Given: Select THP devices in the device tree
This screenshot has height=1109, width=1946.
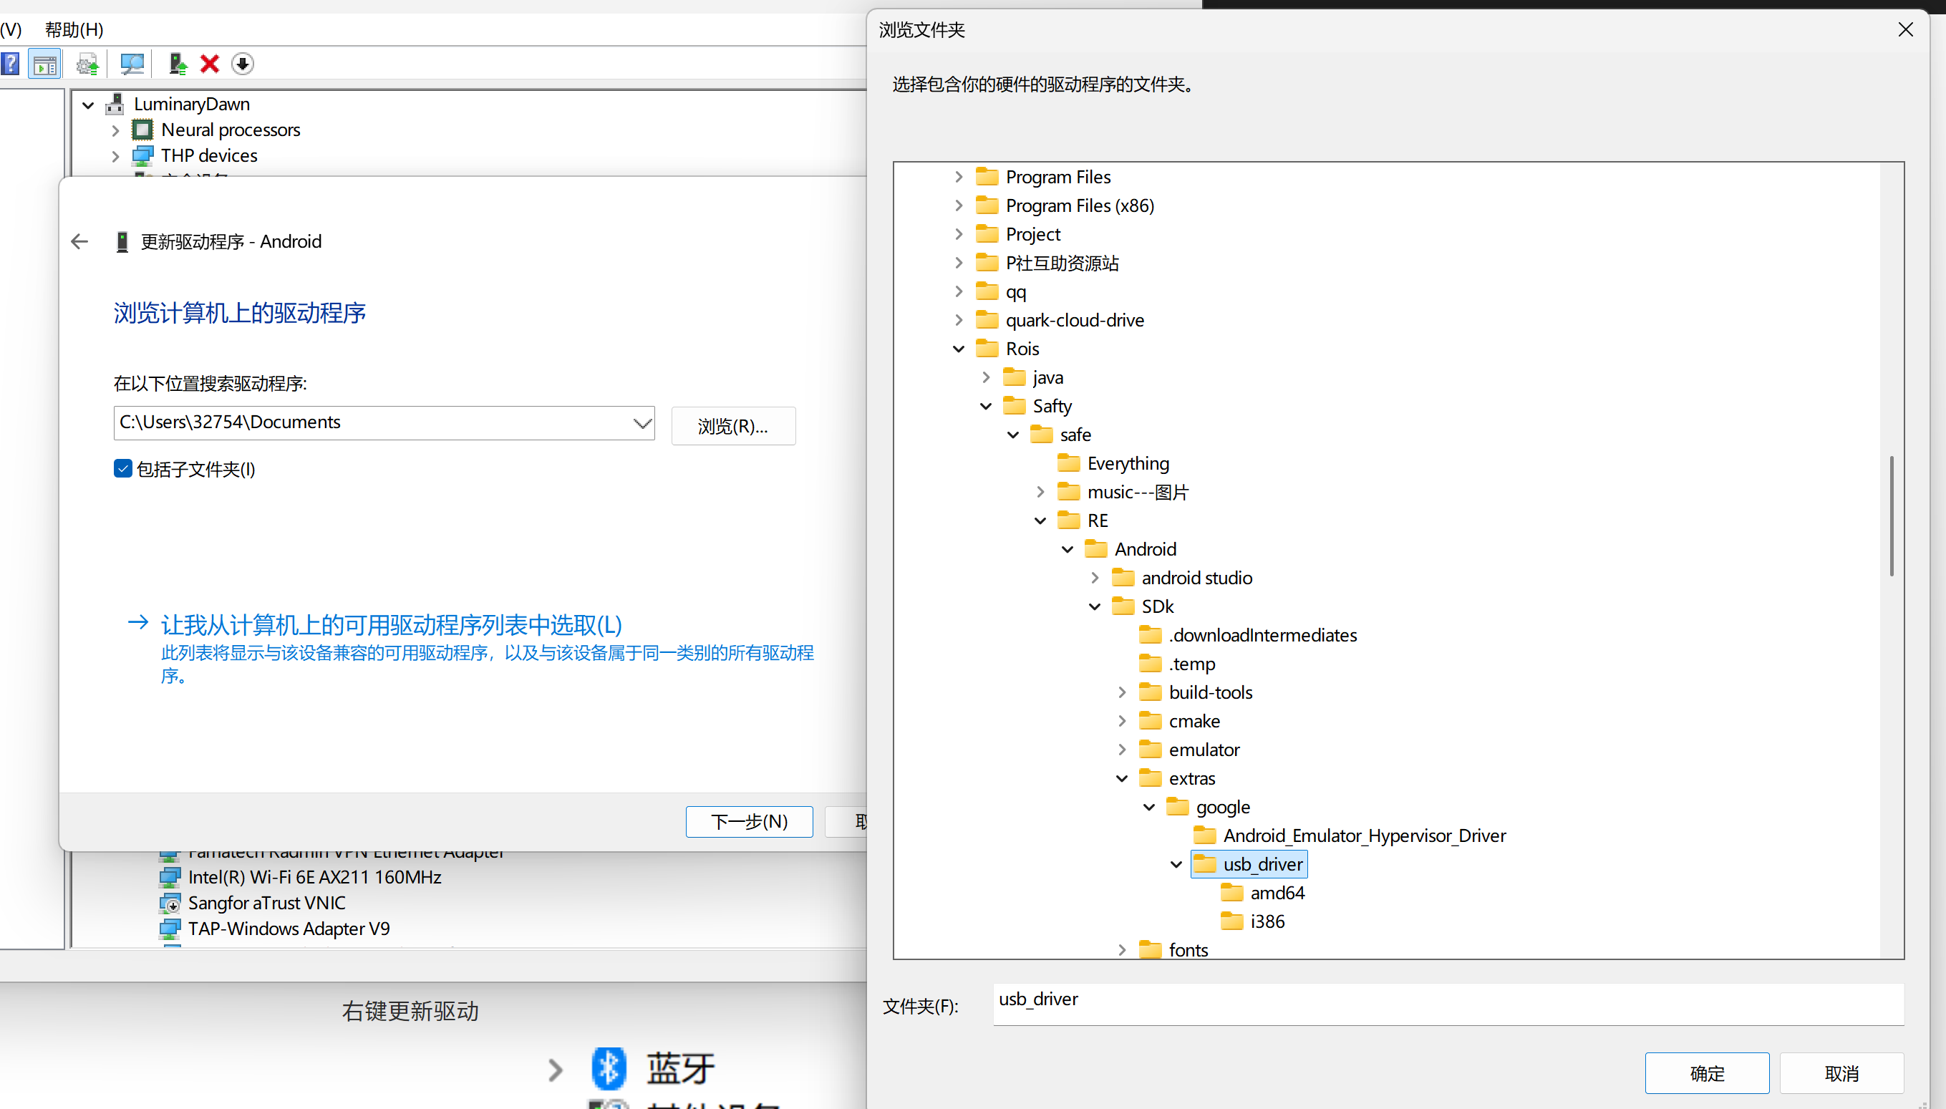Looking at the screenshot, I should point(210,155).
